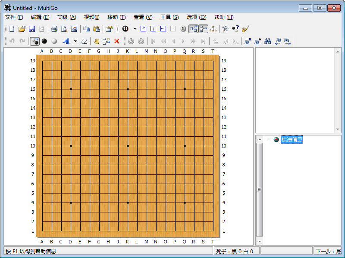The image size is (345, 258).
Task: Select the white stone tool
Action: pyautogui.click(x=53, y=41)
